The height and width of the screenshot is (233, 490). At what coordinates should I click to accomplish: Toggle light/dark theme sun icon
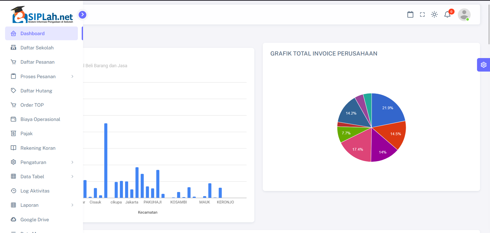coord(434,15)
